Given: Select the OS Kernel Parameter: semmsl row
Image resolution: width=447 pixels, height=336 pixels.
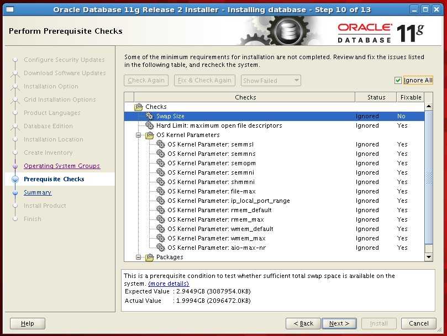Looking at the screenshot, I should (x=274, y=144).
